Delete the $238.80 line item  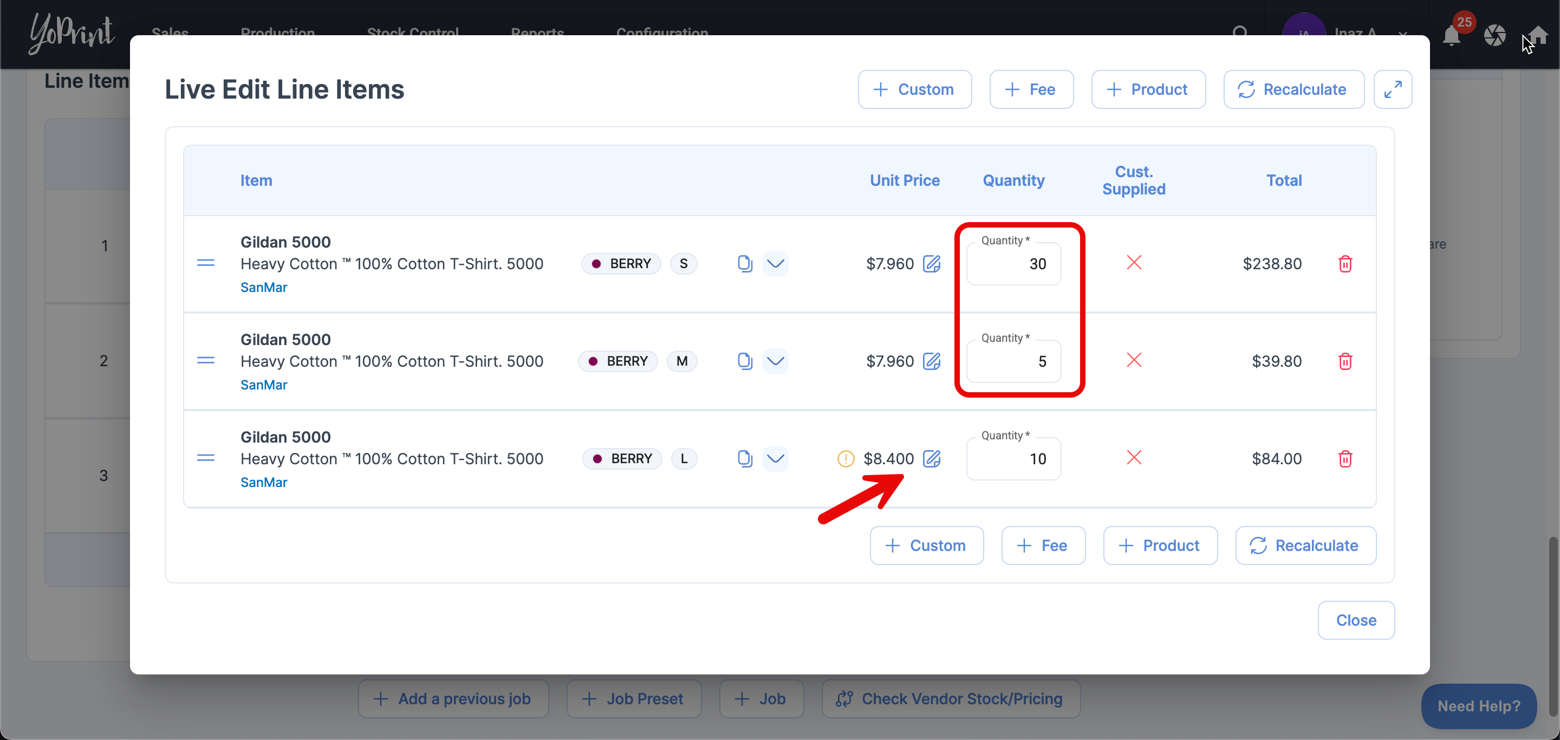[1345, 263]
